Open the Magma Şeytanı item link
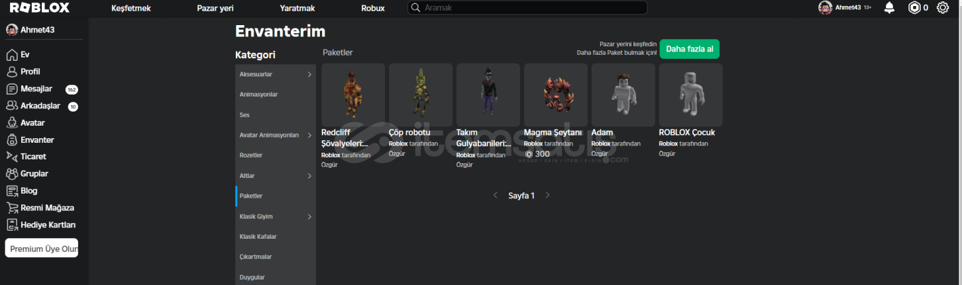This screenshot has width=962, height=285. (x=553, y=132)
